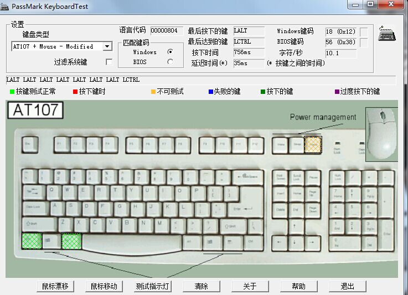Open the 键盘类型 dropdown arrow
This screenshot has width=408, height=295.
[x=107, y=47]
